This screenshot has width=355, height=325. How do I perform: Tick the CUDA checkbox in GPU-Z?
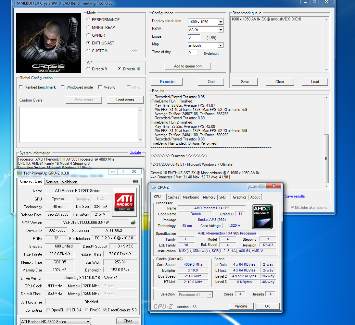tap(69, 310)
